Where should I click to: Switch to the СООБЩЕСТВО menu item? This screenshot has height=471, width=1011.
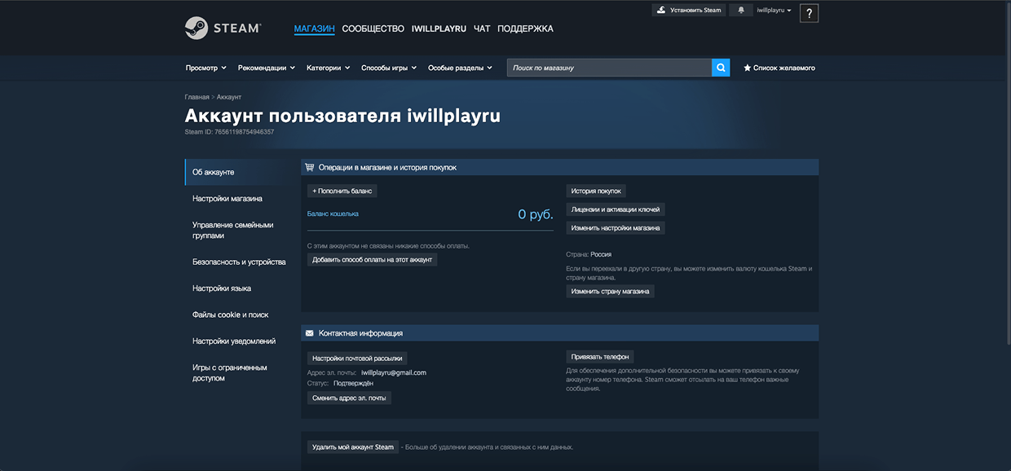373,28
